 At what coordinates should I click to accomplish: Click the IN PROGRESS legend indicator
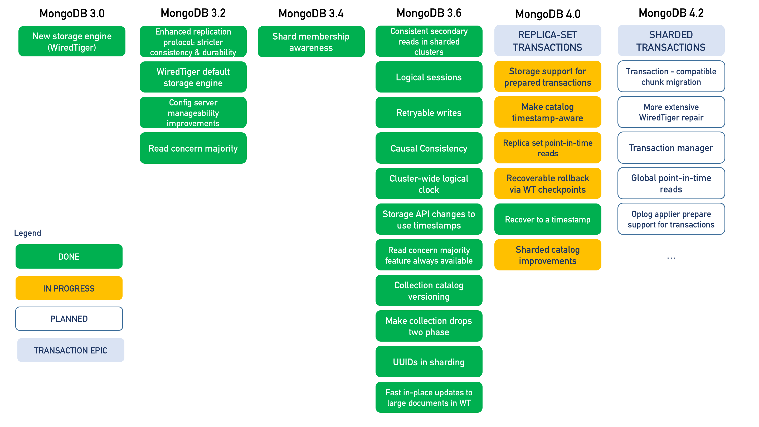pyautogui.click(x=70, y=288)
